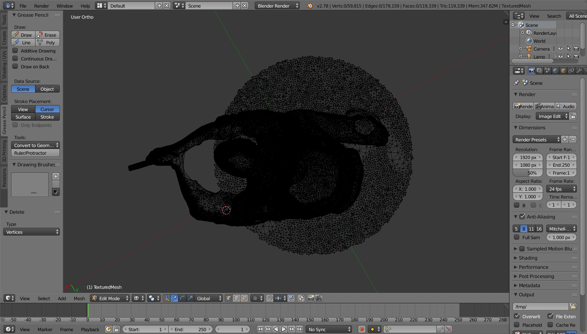
Task: Select the rotate manipulator arc
Action: point(182,298)
